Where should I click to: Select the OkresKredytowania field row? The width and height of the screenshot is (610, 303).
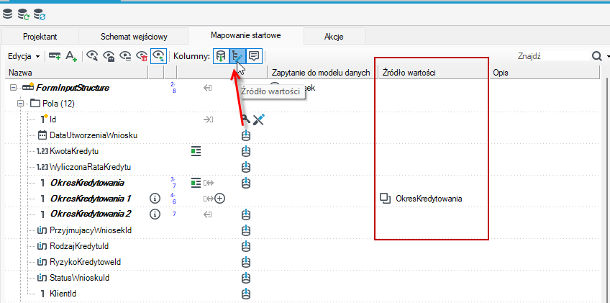click(87, 183)
